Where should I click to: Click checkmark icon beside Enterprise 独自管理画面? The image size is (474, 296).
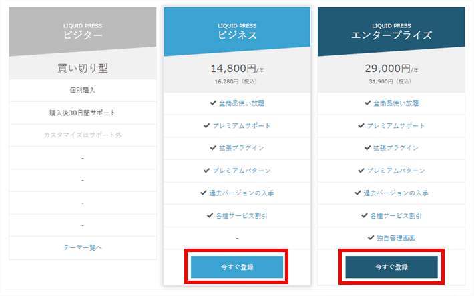pyautogui.click(x=371, y=238)
